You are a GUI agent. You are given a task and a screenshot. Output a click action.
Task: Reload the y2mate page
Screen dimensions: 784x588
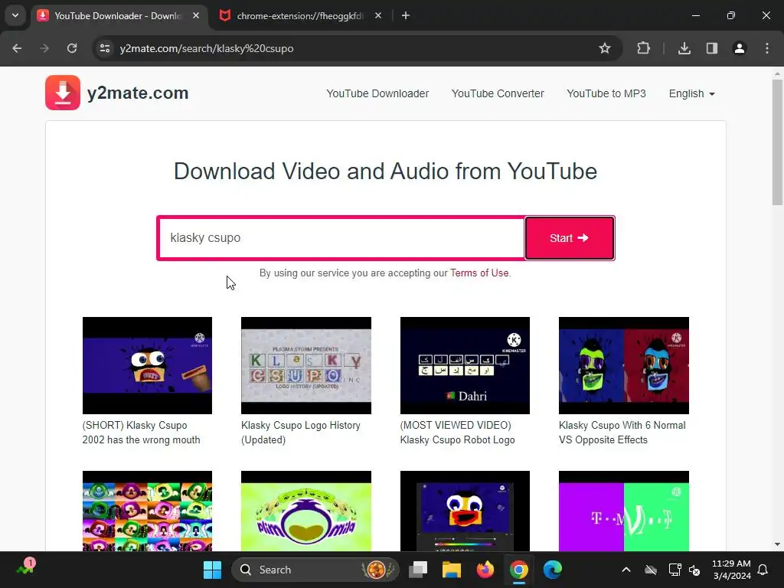(x=72, y=48)
